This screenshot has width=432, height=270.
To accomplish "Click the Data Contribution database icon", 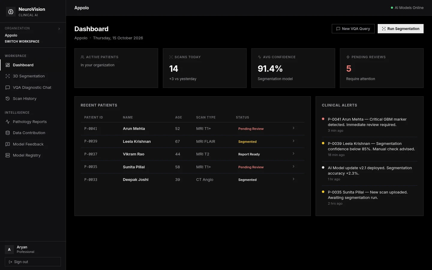I will (8, 133).
